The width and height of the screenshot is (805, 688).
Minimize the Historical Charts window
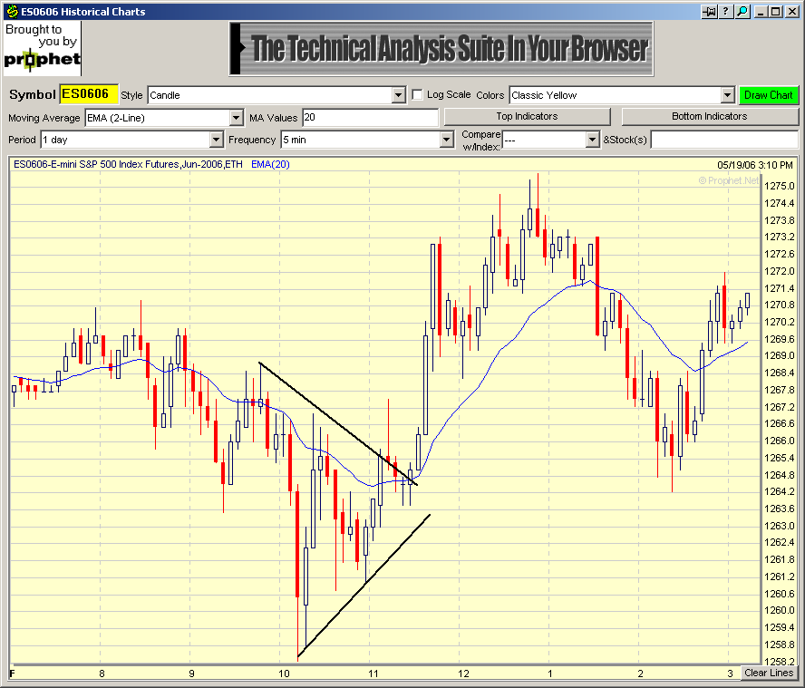click(x=761, y=11)
